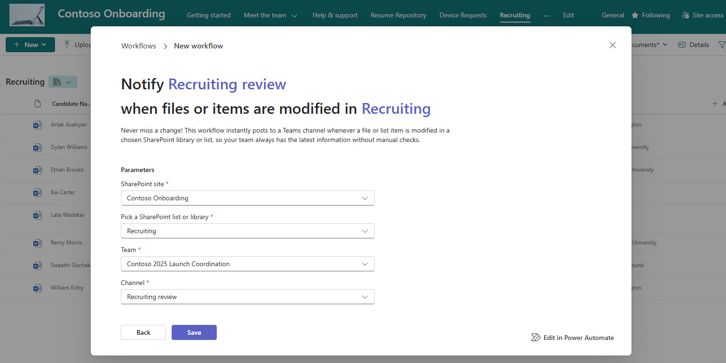The image size is (726, 363).
Task: Open the Getting started nav item
Action: (209, 15)
